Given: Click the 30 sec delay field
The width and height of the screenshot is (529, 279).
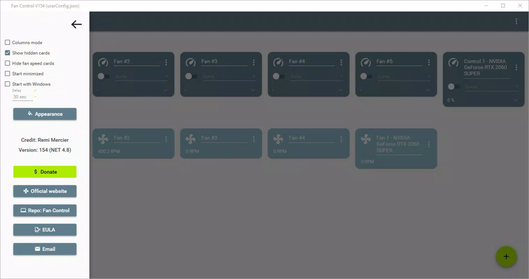Looking at the screenshot, I should pos(22,97).
